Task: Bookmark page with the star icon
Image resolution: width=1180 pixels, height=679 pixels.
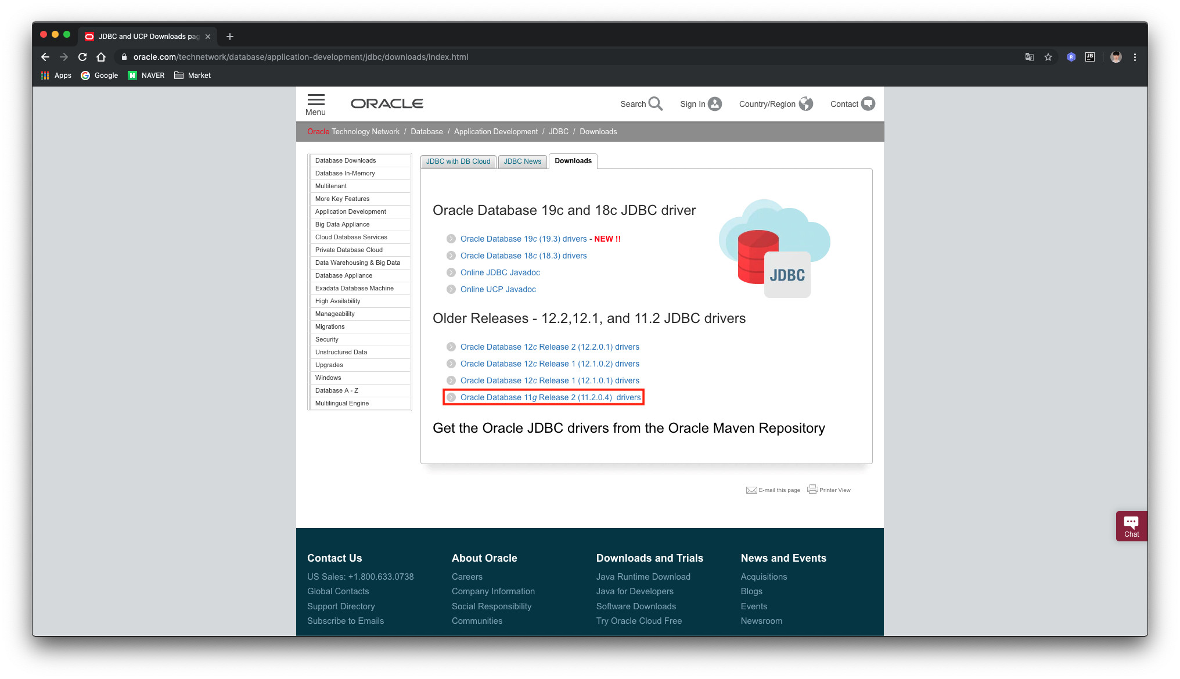Action: coord(1048,57)
